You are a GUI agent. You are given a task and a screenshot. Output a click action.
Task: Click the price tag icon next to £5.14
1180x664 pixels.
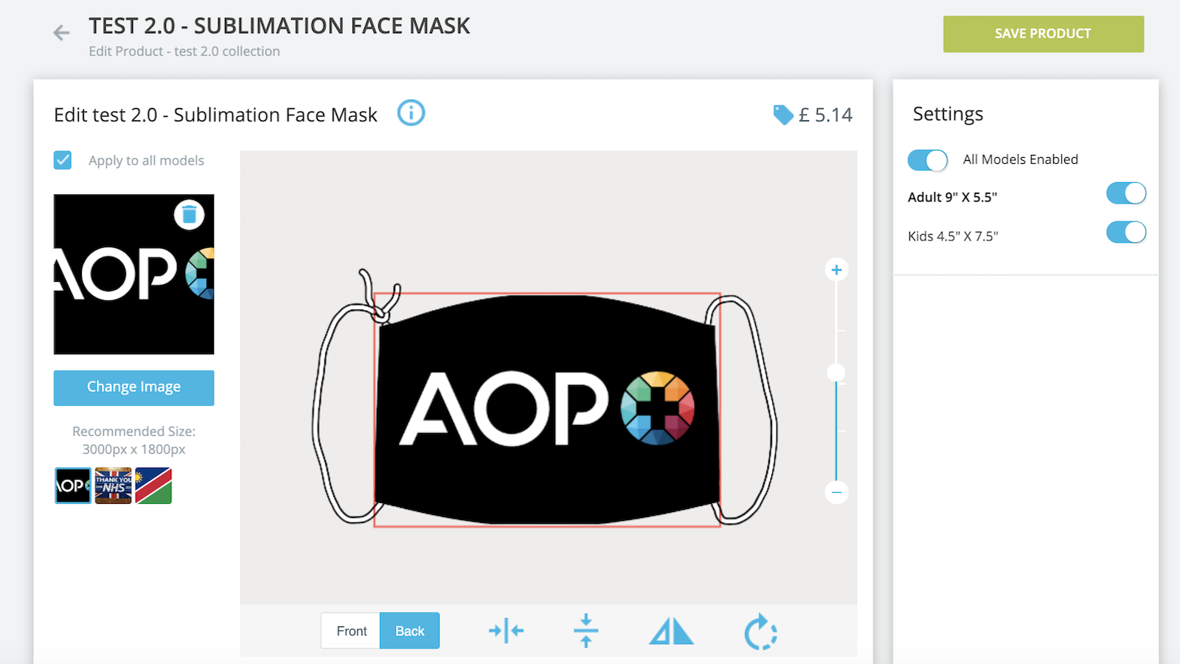783,114
